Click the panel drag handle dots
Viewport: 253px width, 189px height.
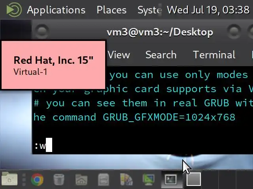click(24, 180)
